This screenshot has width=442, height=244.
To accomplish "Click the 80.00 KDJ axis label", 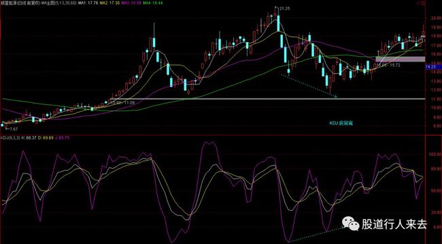I will coord(435,169).
